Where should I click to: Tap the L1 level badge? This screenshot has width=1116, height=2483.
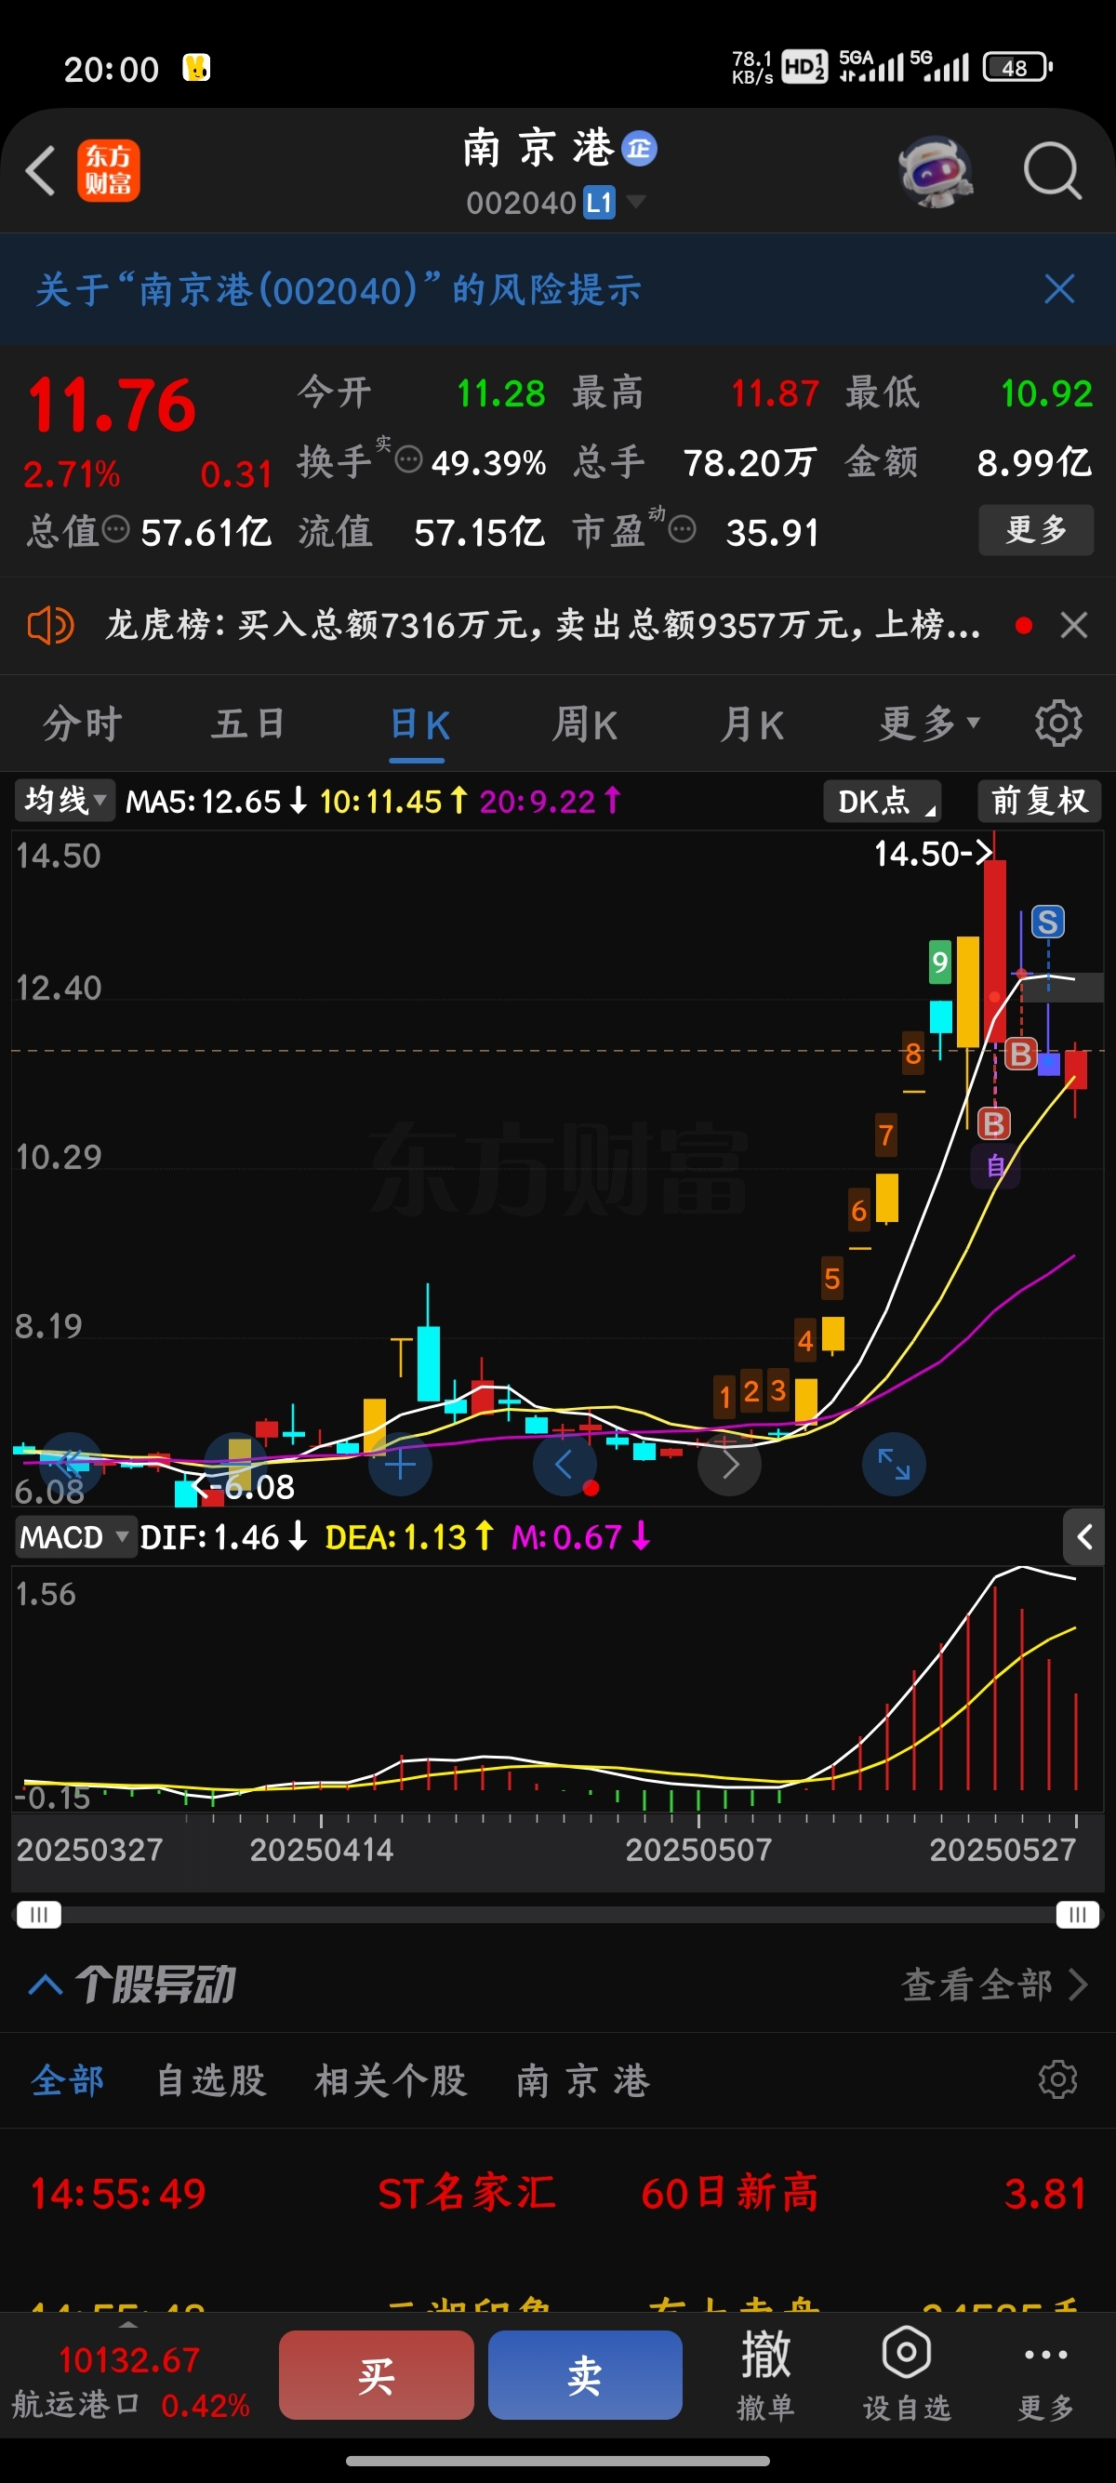(x=599, y=203)
